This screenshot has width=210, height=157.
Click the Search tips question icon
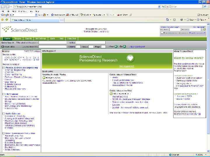point(3,47)
